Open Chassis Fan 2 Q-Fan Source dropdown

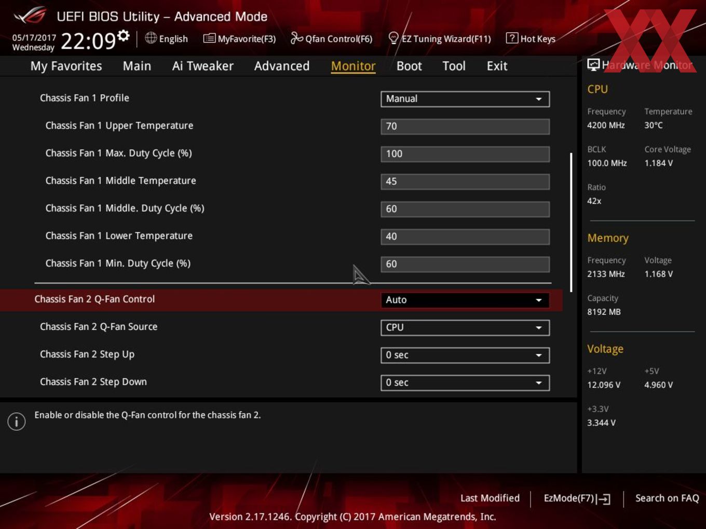[465, 327]
